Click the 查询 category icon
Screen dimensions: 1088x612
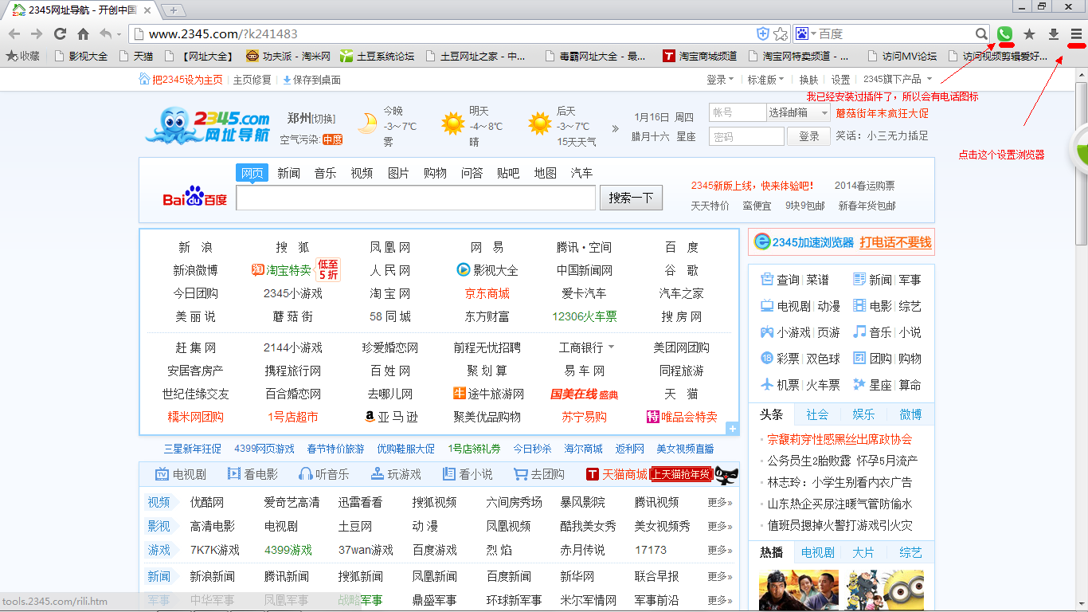[767, 280]
